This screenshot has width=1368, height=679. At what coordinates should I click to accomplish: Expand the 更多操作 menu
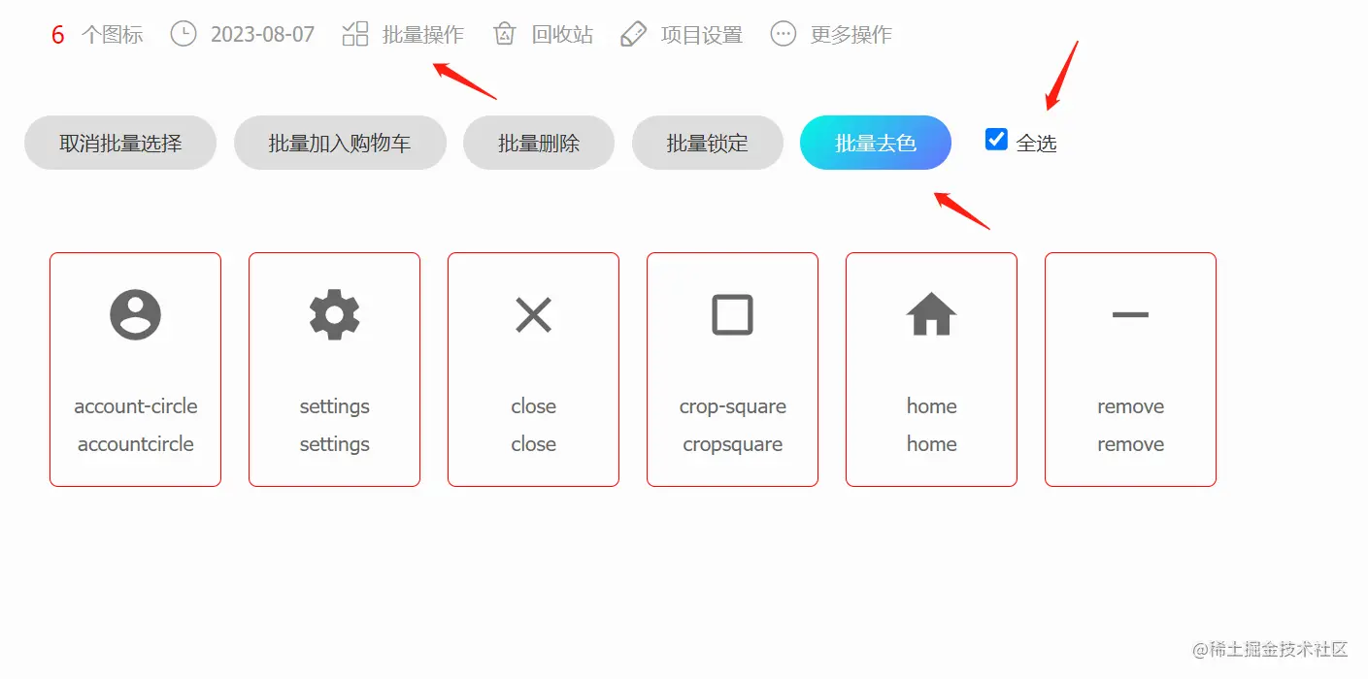click(851, 35)
